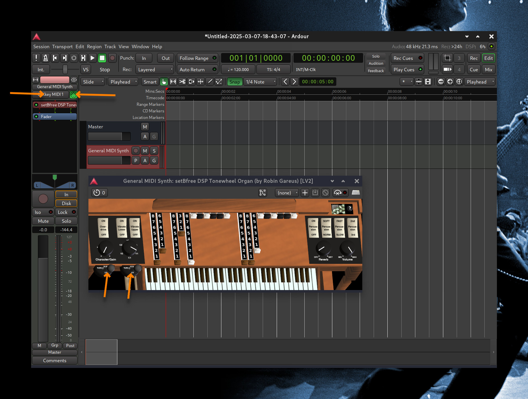The width and height of the screenshot is (528, 399).
Task: Open the zoom focus Playhead dropdown
Action: pos(480,82)
